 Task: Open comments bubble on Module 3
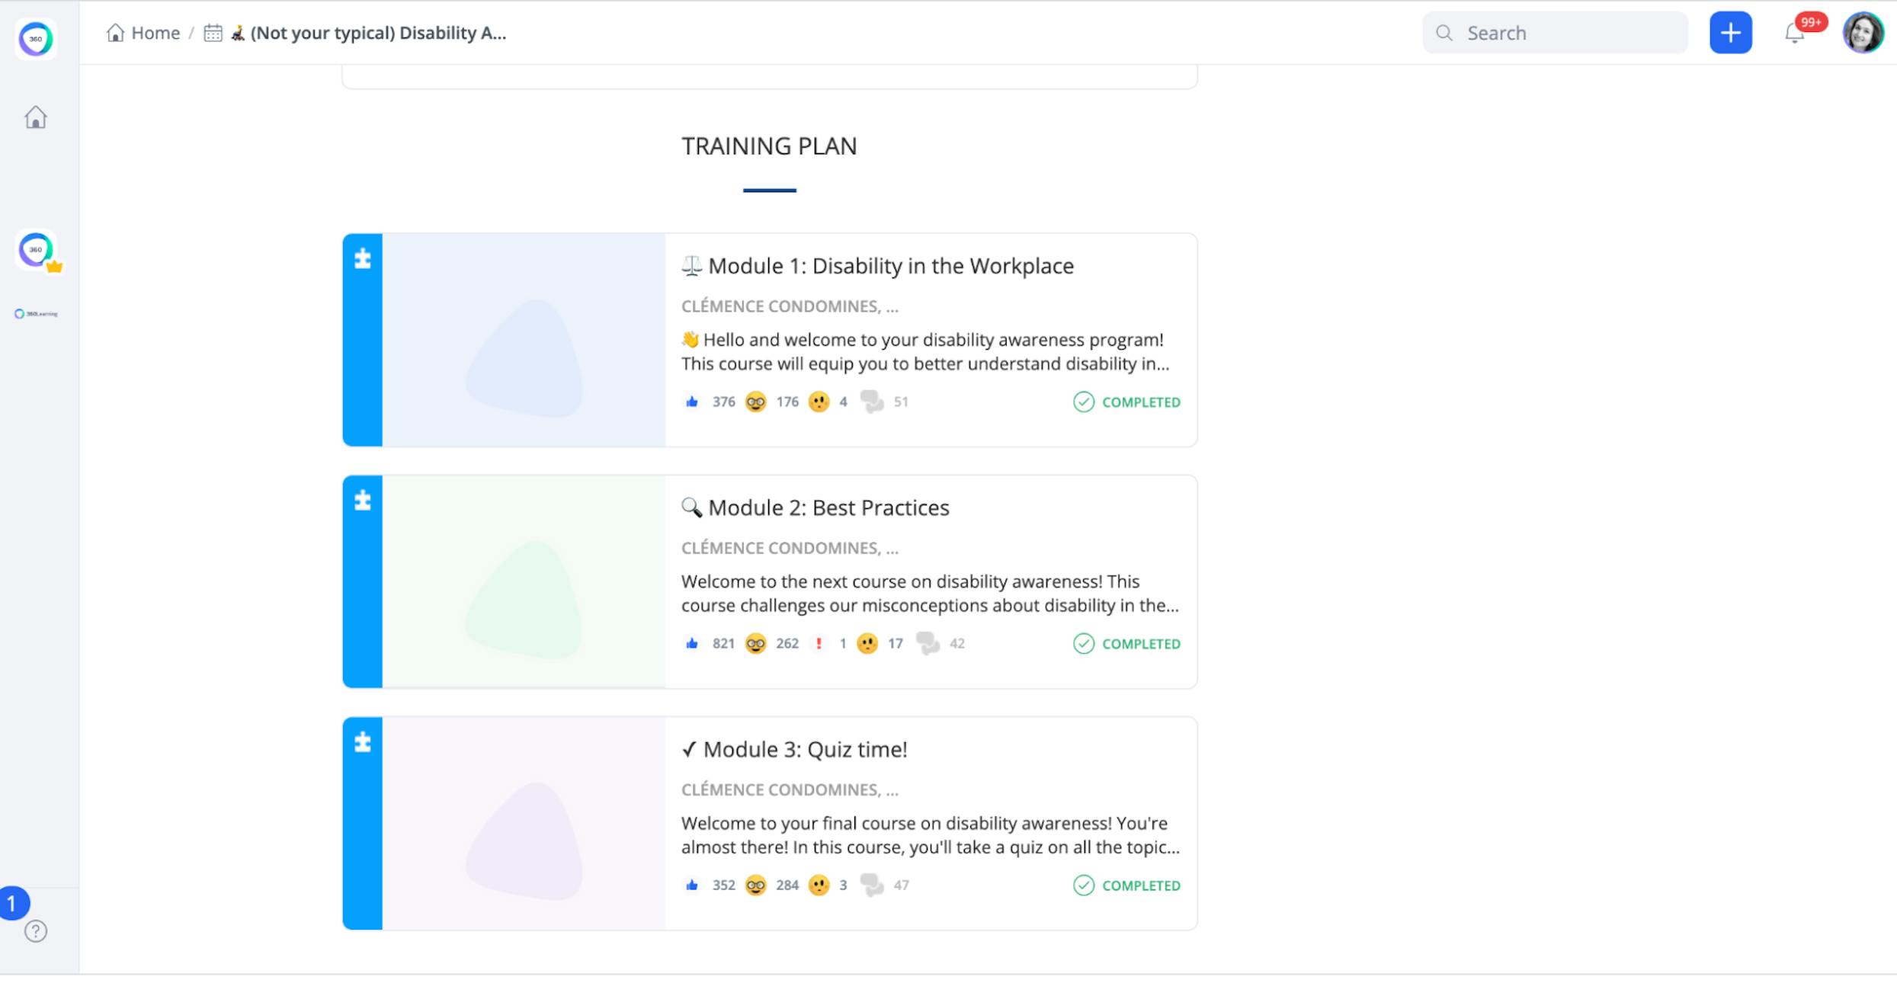point(871,885)
